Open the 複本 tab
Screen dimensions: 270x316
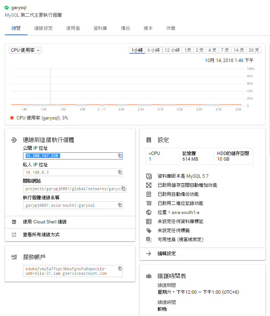click(148, 28)
